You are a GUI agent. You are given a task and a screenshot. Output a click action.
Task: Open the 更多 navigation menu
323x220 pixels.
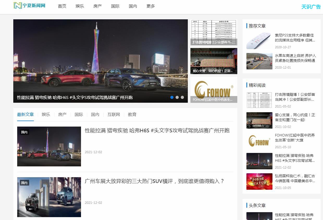[x=151, y=6]
